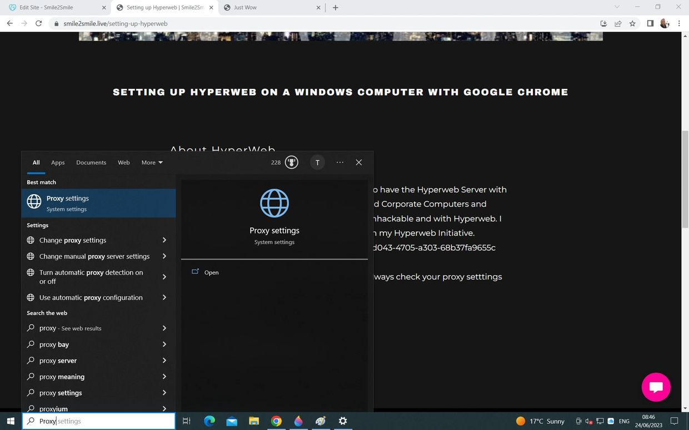The image size is (689, 430).
Task: Open Microsoft Edge from the taskbar
Action: click(209, 421)
